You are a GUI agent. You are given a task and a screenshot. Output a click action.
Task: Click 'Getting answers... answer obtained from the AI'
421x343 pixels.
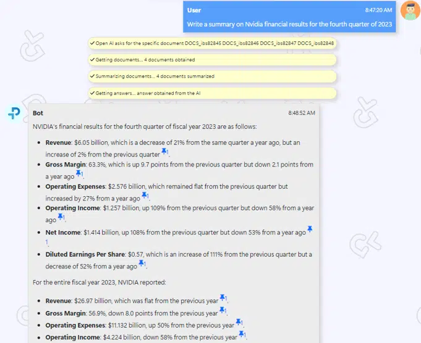coord(212,93)
